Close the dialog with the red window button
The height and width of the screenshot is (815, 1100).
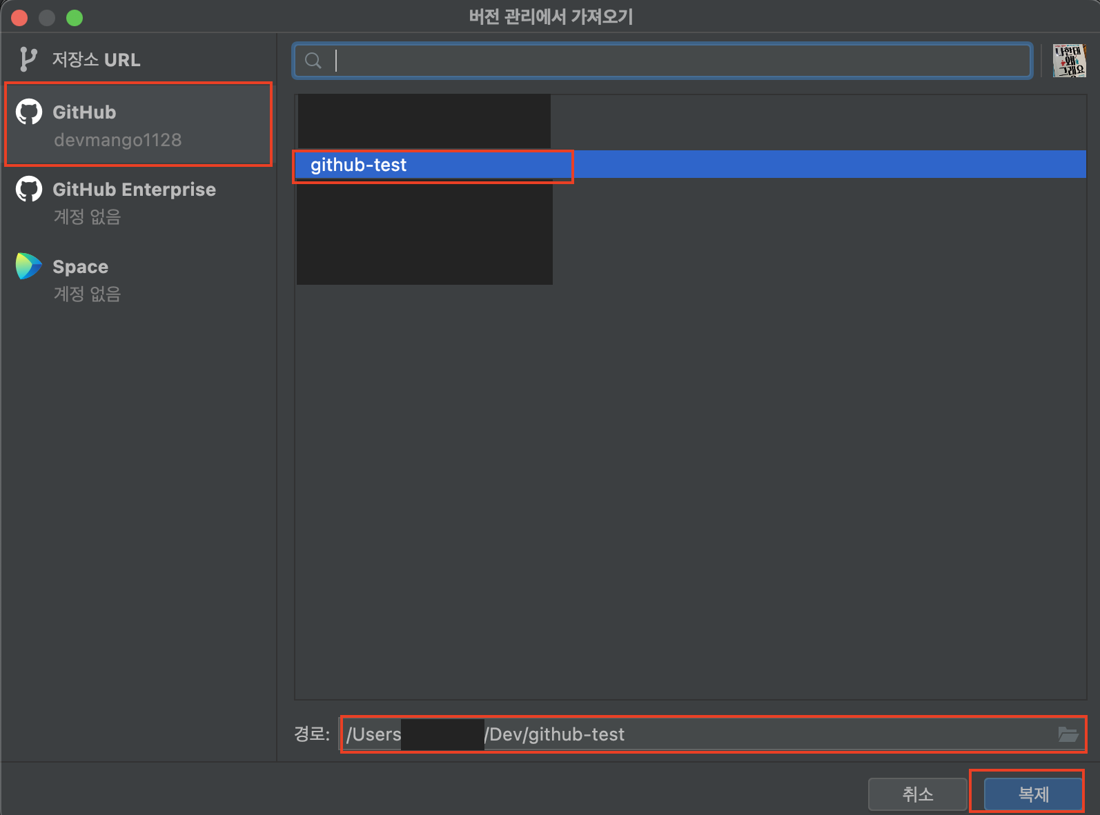(x=19, y=18)
